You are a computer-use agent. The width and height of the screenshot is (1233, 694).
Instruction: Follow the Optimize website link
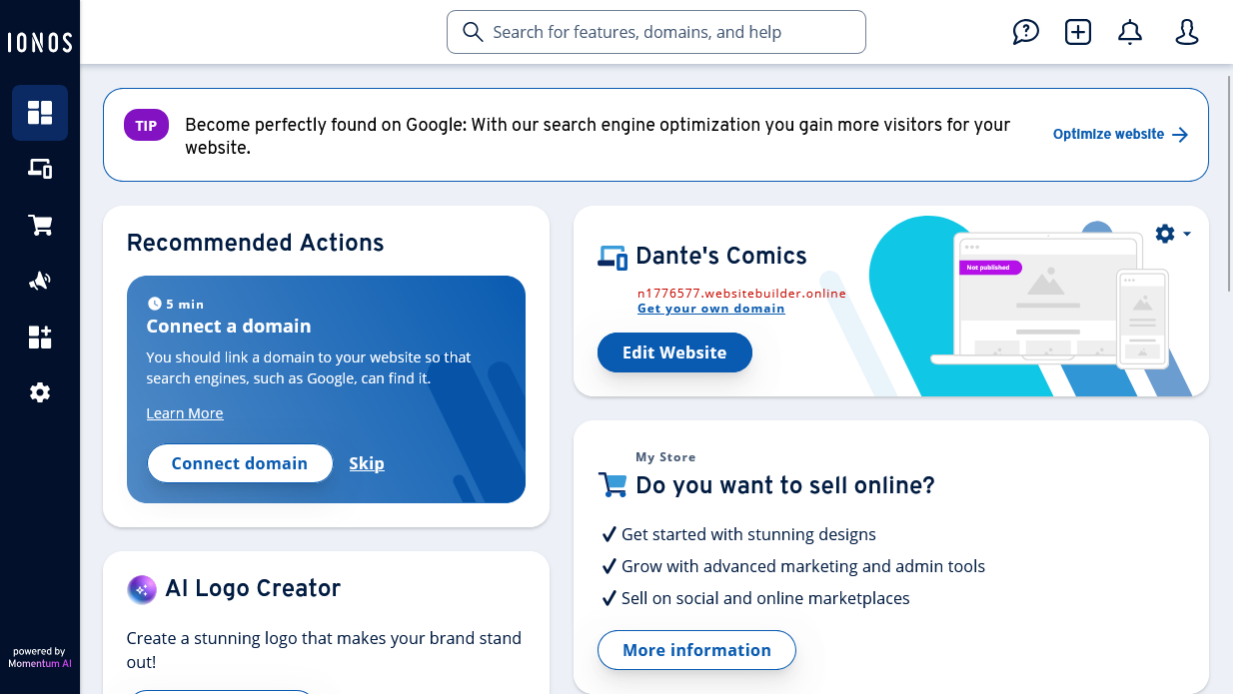[1120, 134]
